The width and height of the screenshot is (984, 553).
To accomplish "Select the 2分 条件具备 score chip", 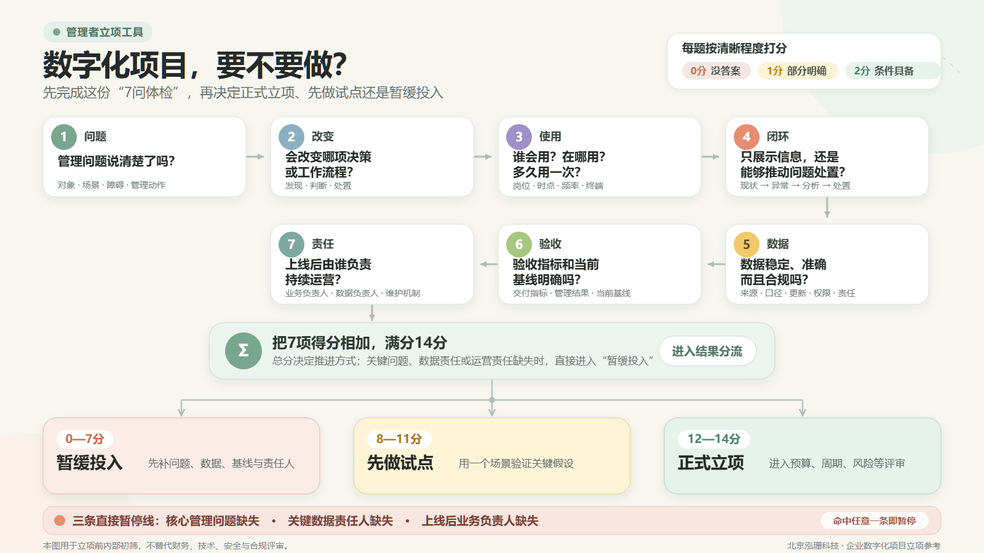I will pos(892,71).
